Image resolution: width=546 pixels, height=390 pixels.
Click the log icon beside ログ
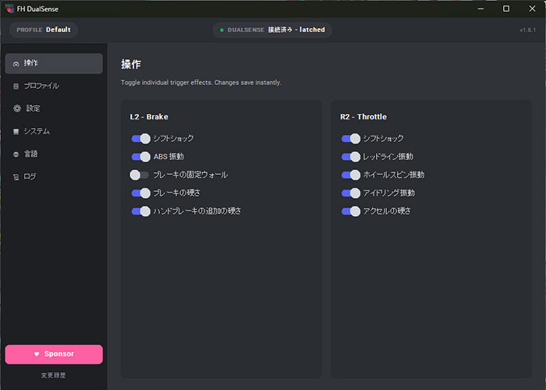point(16,177)
